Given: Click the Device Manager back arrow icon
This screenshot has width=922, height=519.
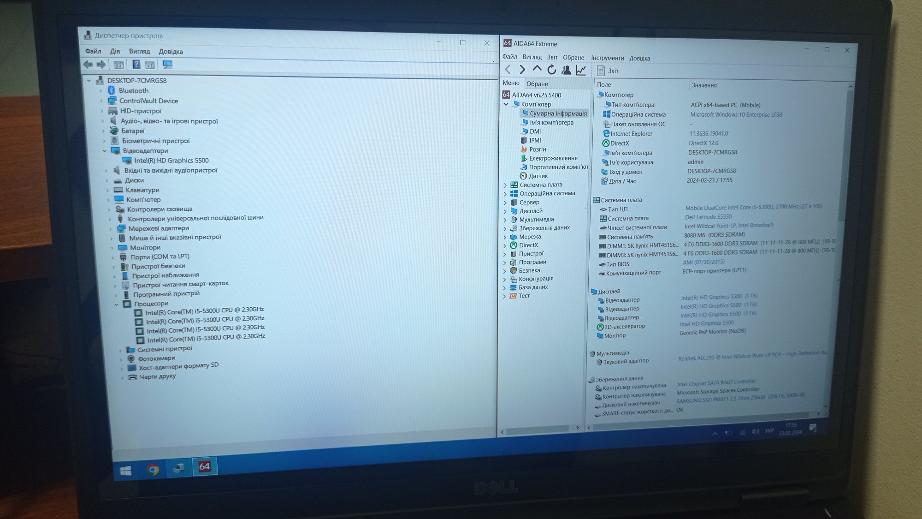Looking at the screenshot, I should [x=87, y=65].
